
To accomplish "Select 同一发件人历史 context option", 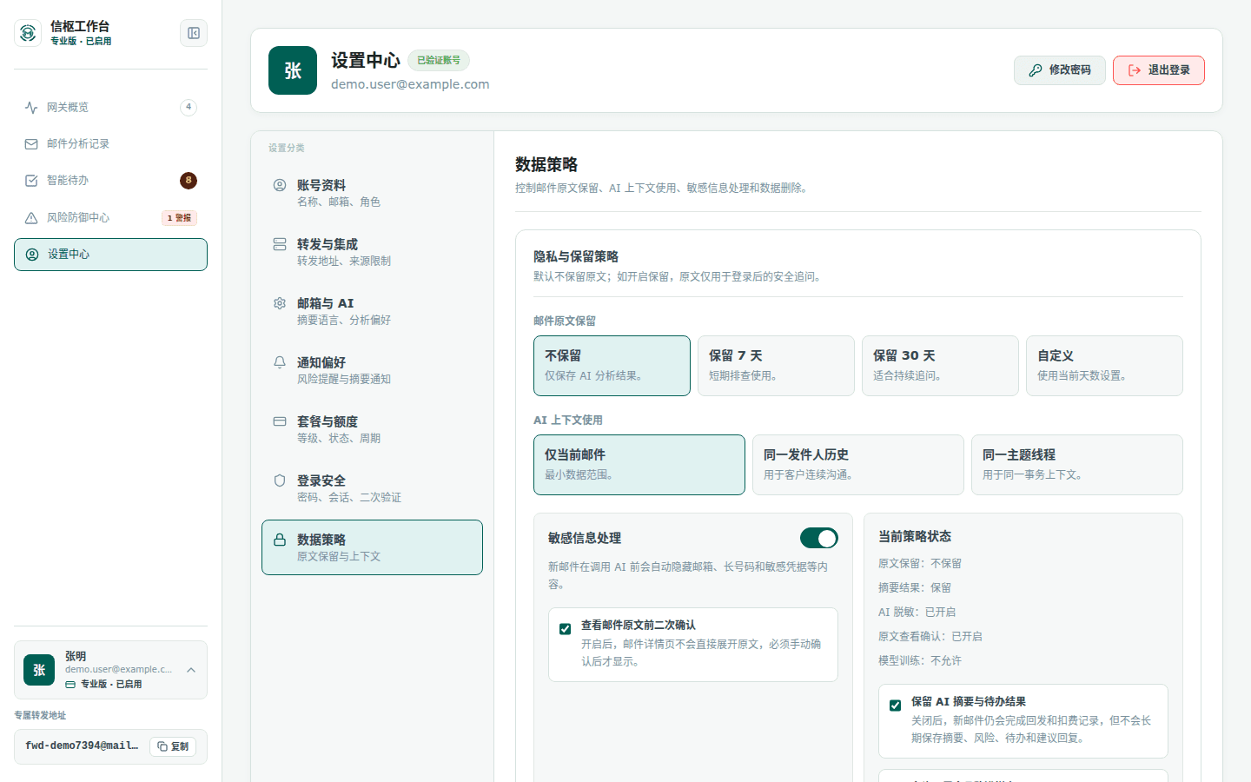I will 858,465.
